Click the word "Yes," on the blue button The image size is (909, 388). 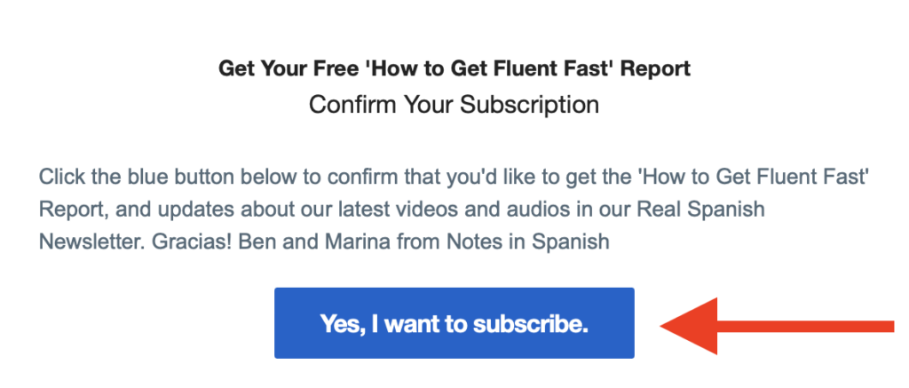[343, 324]
